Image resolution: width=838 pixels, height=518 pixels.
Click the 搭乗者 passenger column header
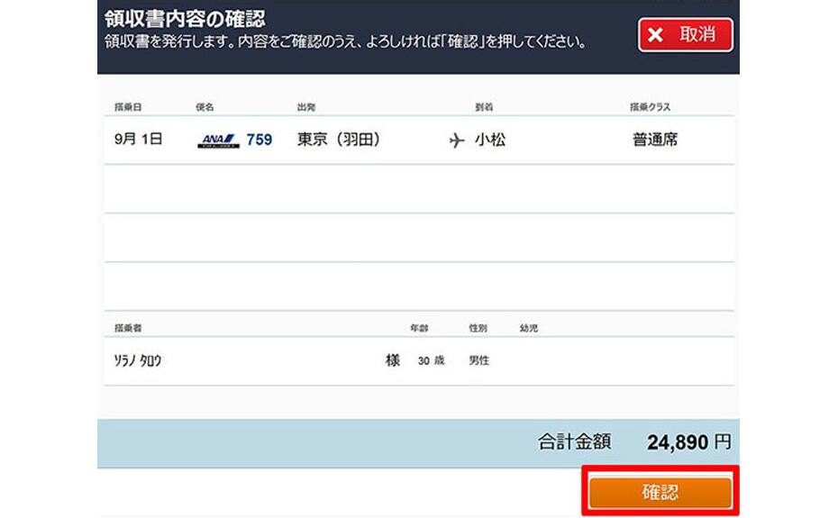(127, 329)
